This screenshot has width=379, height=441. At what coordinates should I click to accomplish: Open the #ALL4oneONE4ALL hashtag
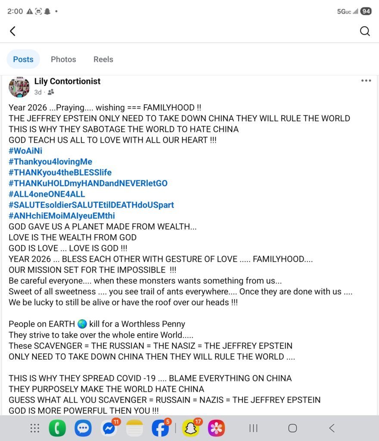[x=47, y=194]
